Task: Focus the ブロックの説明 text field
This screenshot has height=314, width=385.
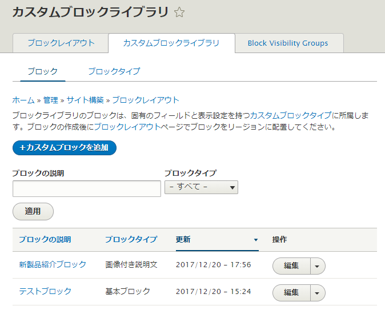Action: (87, 188)
